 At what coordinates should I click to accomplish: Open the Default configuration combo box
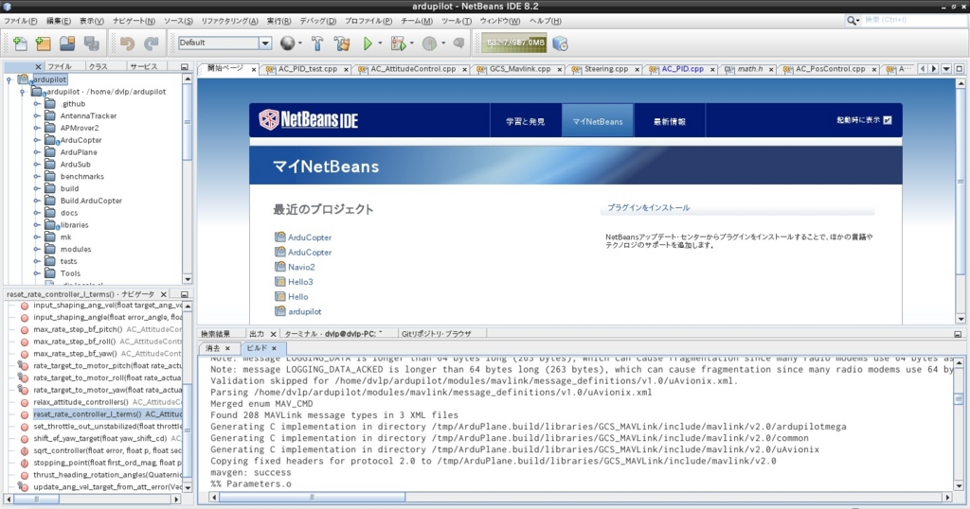pos(225,43)
